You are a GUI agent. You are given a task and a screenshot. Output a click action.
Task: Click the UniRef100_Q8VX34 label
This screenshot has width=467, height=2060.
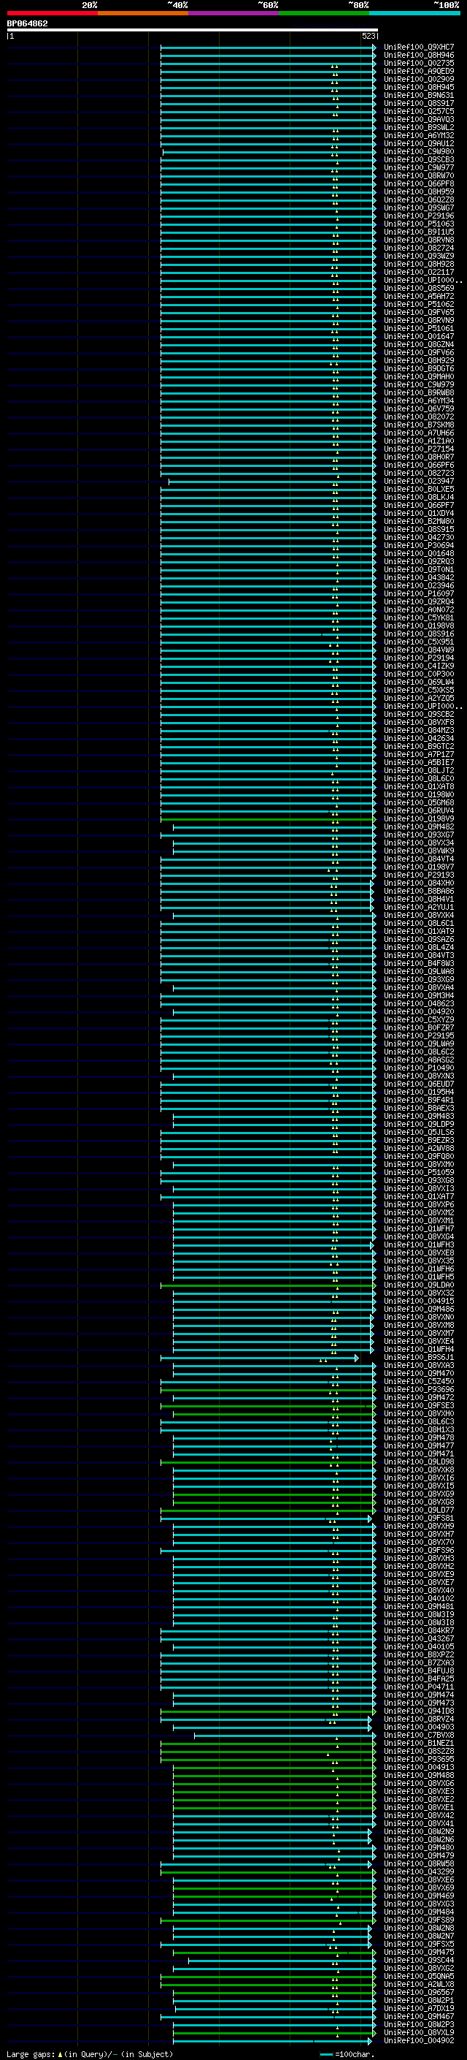(x=418, y=843)
